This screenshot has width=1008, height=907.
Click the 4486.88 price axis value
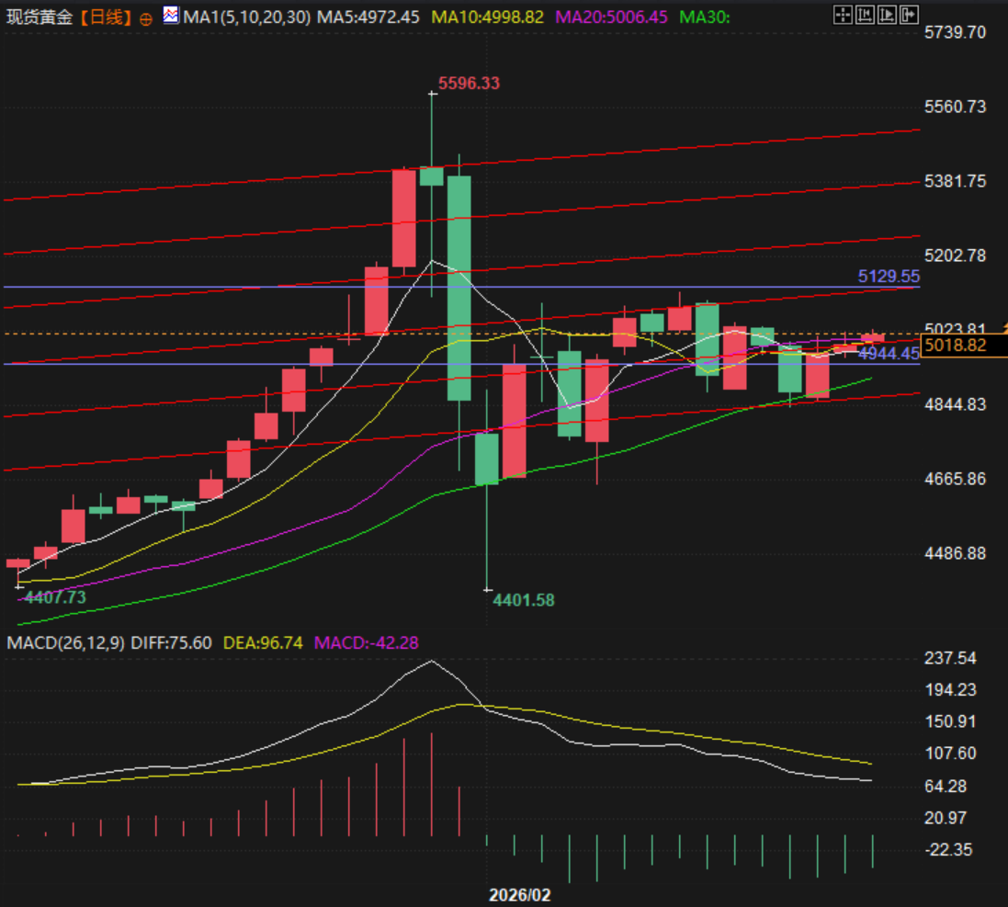coord(955,553)
